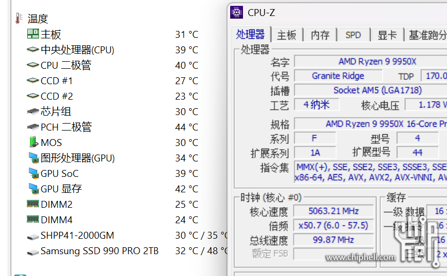Viewport: 447px width, 276px height.
Task: Open the 主板 tab in CPU-Z
Action: point(286,35)
